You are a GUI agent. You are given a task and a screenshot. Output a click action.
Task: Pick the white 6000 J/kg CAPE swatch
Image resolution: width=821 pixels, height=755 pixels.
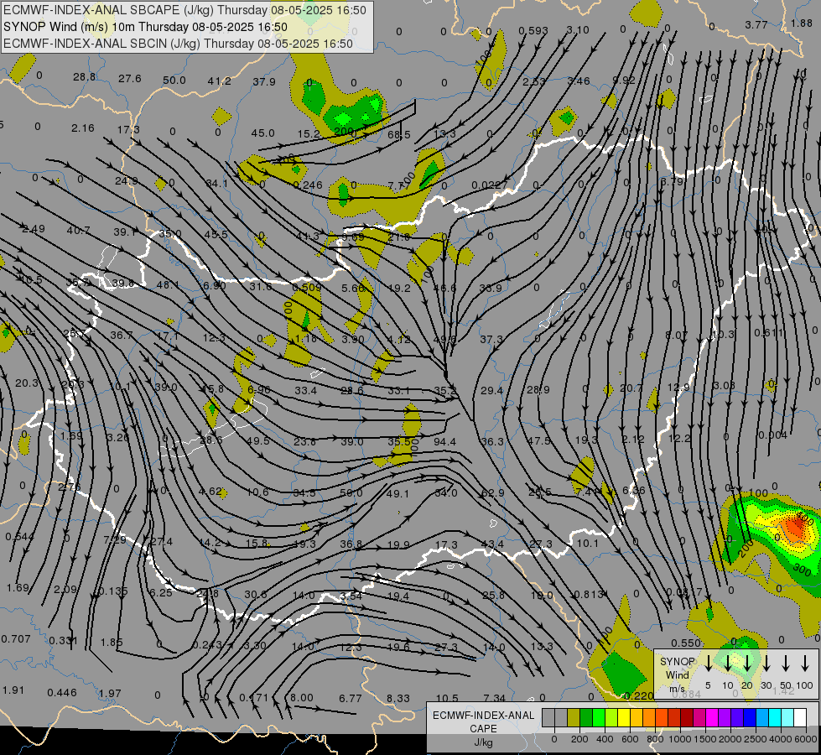click(800, 718)
